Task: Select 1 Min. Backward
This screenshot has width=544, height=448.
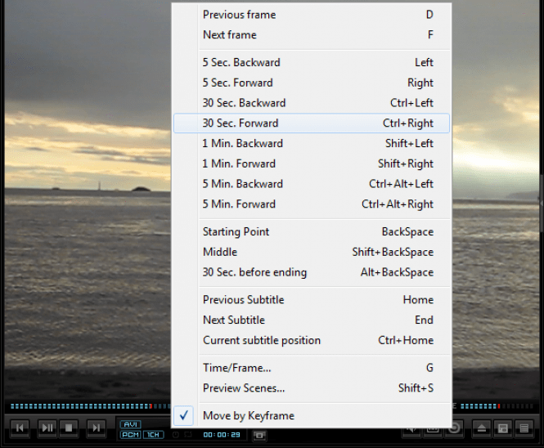Action: 312,143
